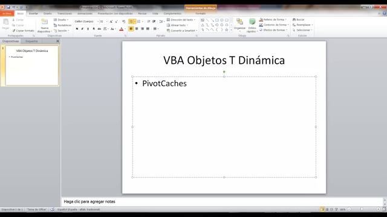387x217 pixels.
Task: Decrease list indent level icon
Action: (x=149, y=22)
